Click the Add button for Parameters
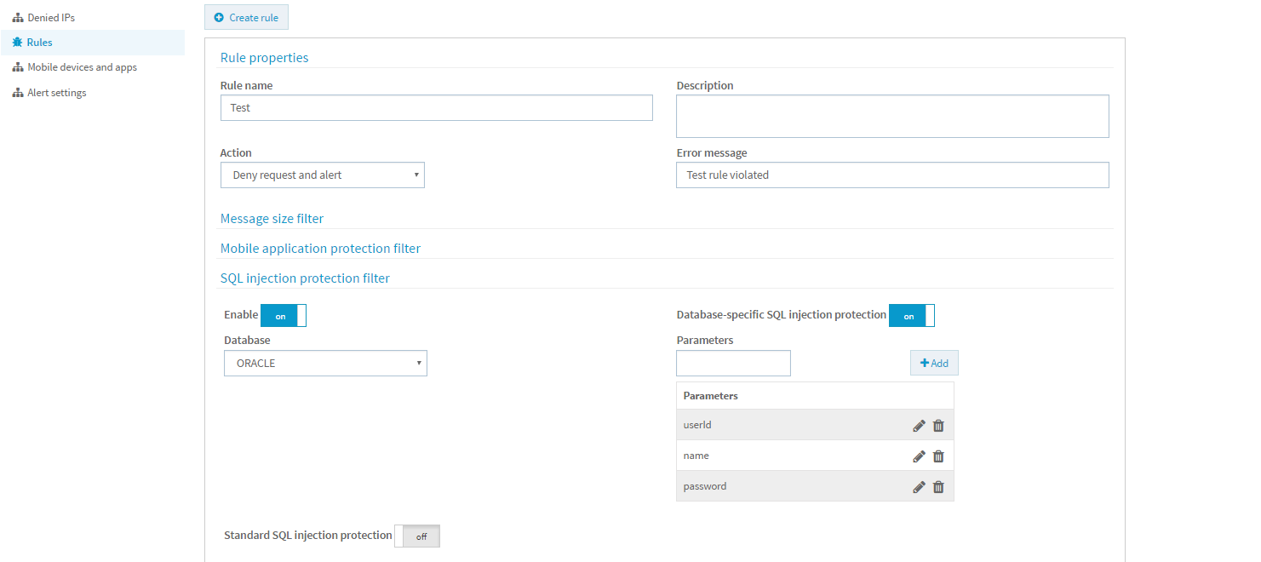Screen dimensions: 1261x562 coord(934,363)
